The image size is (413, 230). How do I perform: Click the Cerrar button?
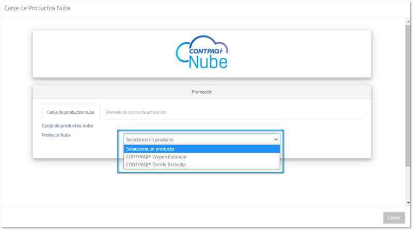pos(394,218)
